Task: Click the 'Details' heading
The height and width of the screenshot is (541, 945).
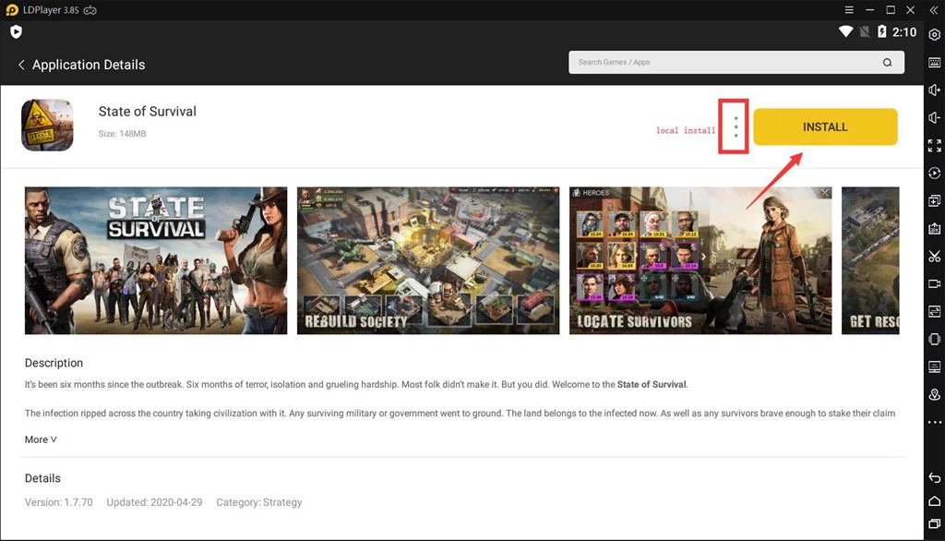Action: (42, 478)
